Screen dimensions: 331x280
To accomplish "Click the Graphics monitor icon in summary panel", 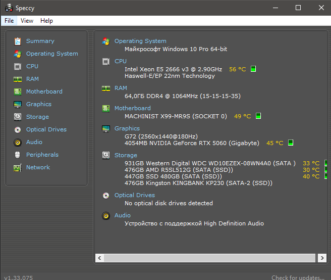I will [106, 128].
